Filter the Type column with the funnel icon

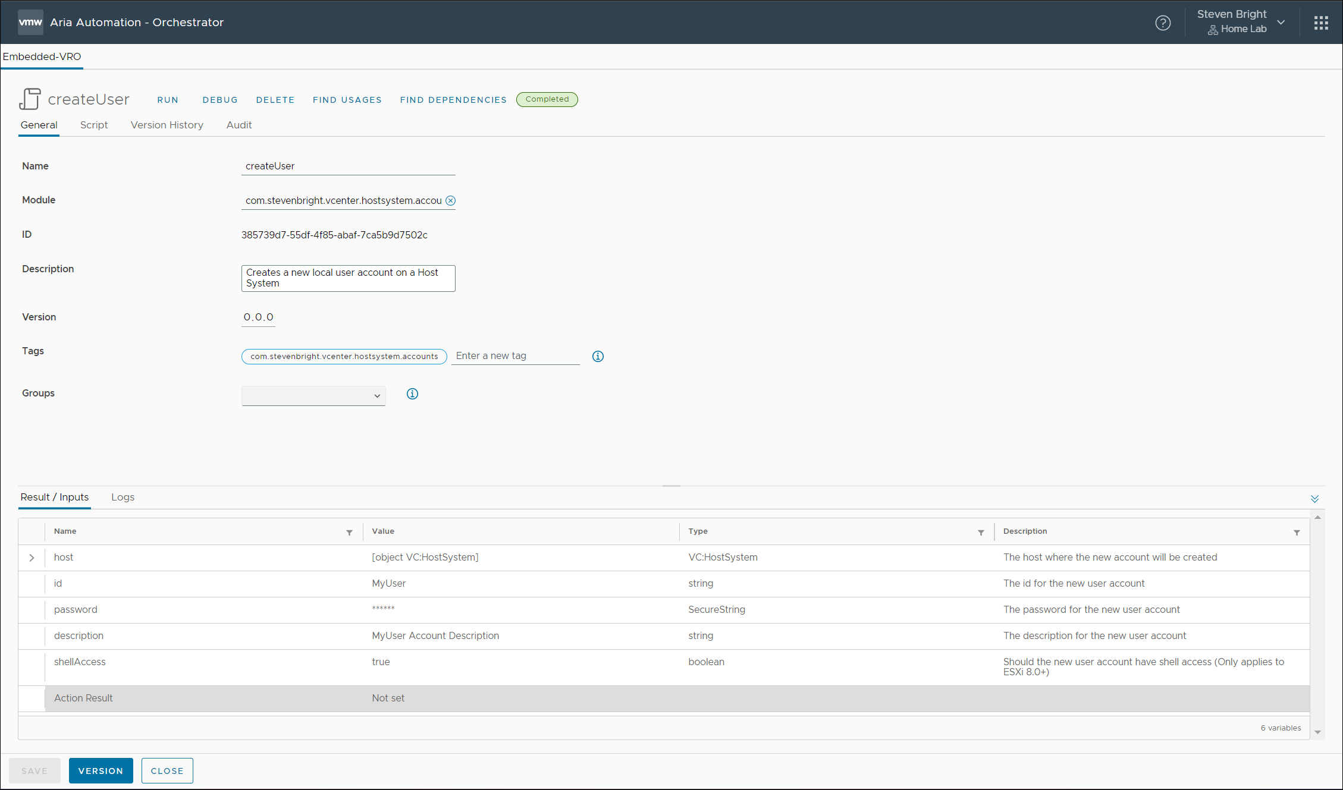981,533
